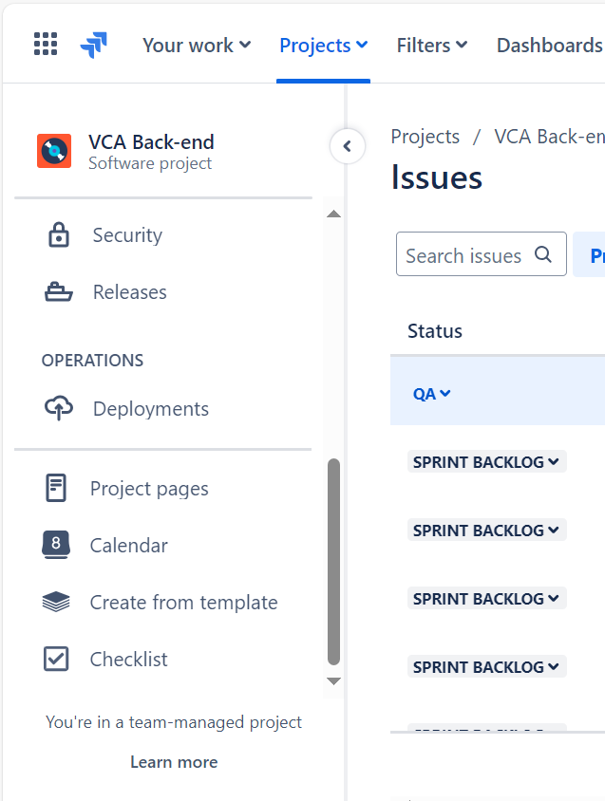
Task: Click the sidebar scrollbar down arrow
Action: (x=334, y=681)
